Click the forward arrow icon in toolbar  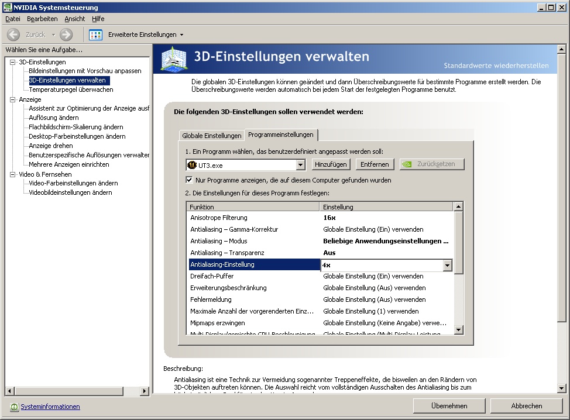(x=66, y=35)
